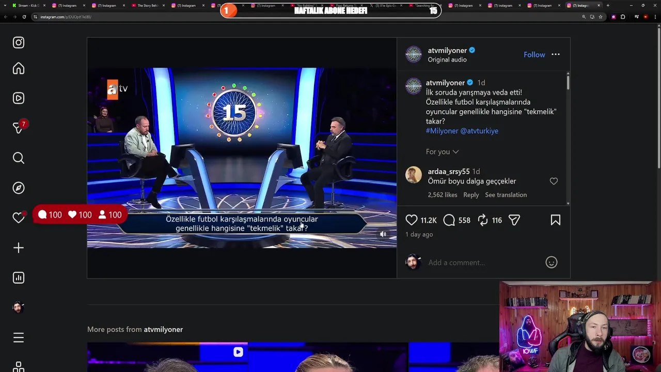Create a new post with the plus icon
This screenshot has width=661, height=372.
[19, 248]
